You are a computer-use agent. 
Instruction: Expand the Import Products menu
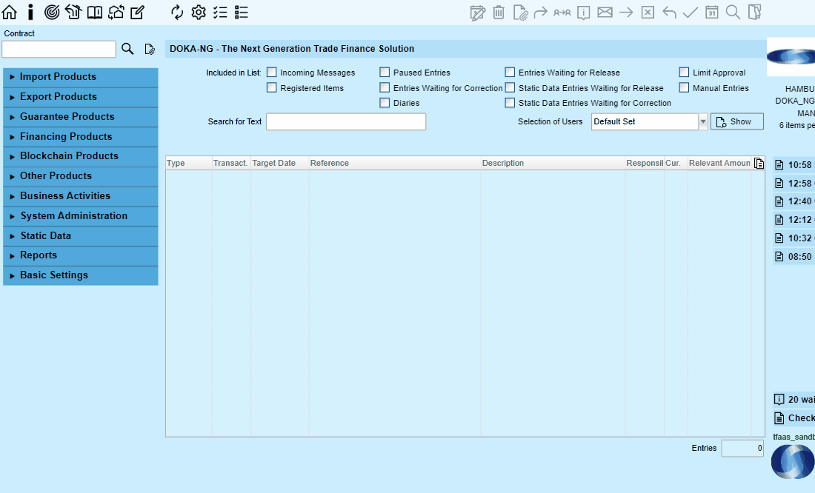pos(81,77)
